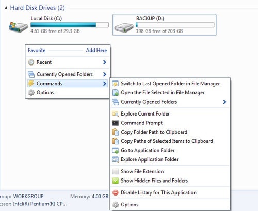Click the Command Prompt terminal icon
This screenshot has width=258, height=211.
tap(116, 123)
